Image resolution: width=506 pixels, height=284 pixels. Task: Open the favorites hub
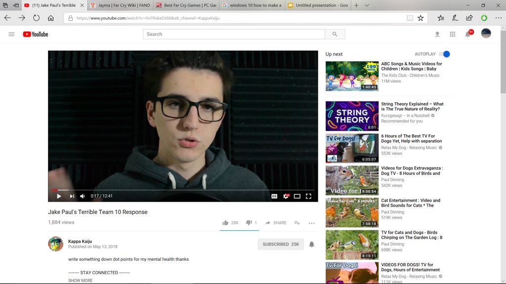pyautogui.click(x=441, y=18)
